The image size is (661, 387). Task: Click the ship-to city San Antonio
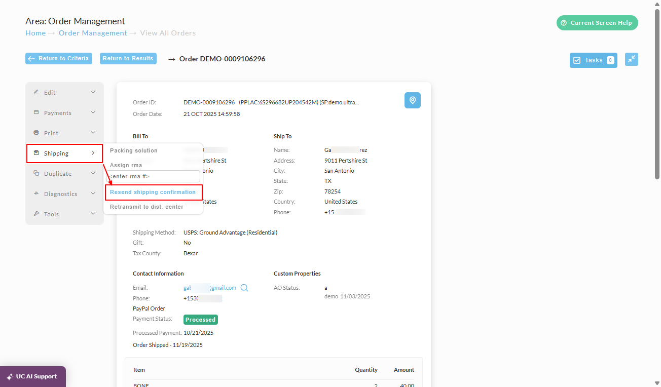[339, 171]
